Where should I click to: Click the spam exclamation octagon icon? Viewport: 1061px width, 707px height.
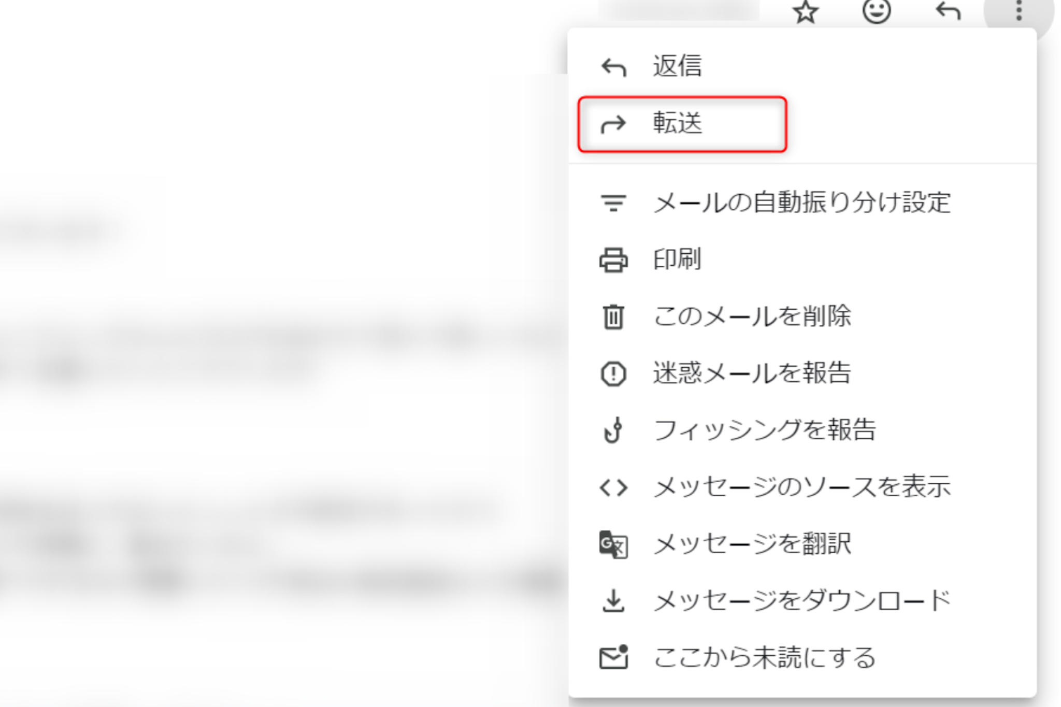pyautogui.click(x=613, y=373)
